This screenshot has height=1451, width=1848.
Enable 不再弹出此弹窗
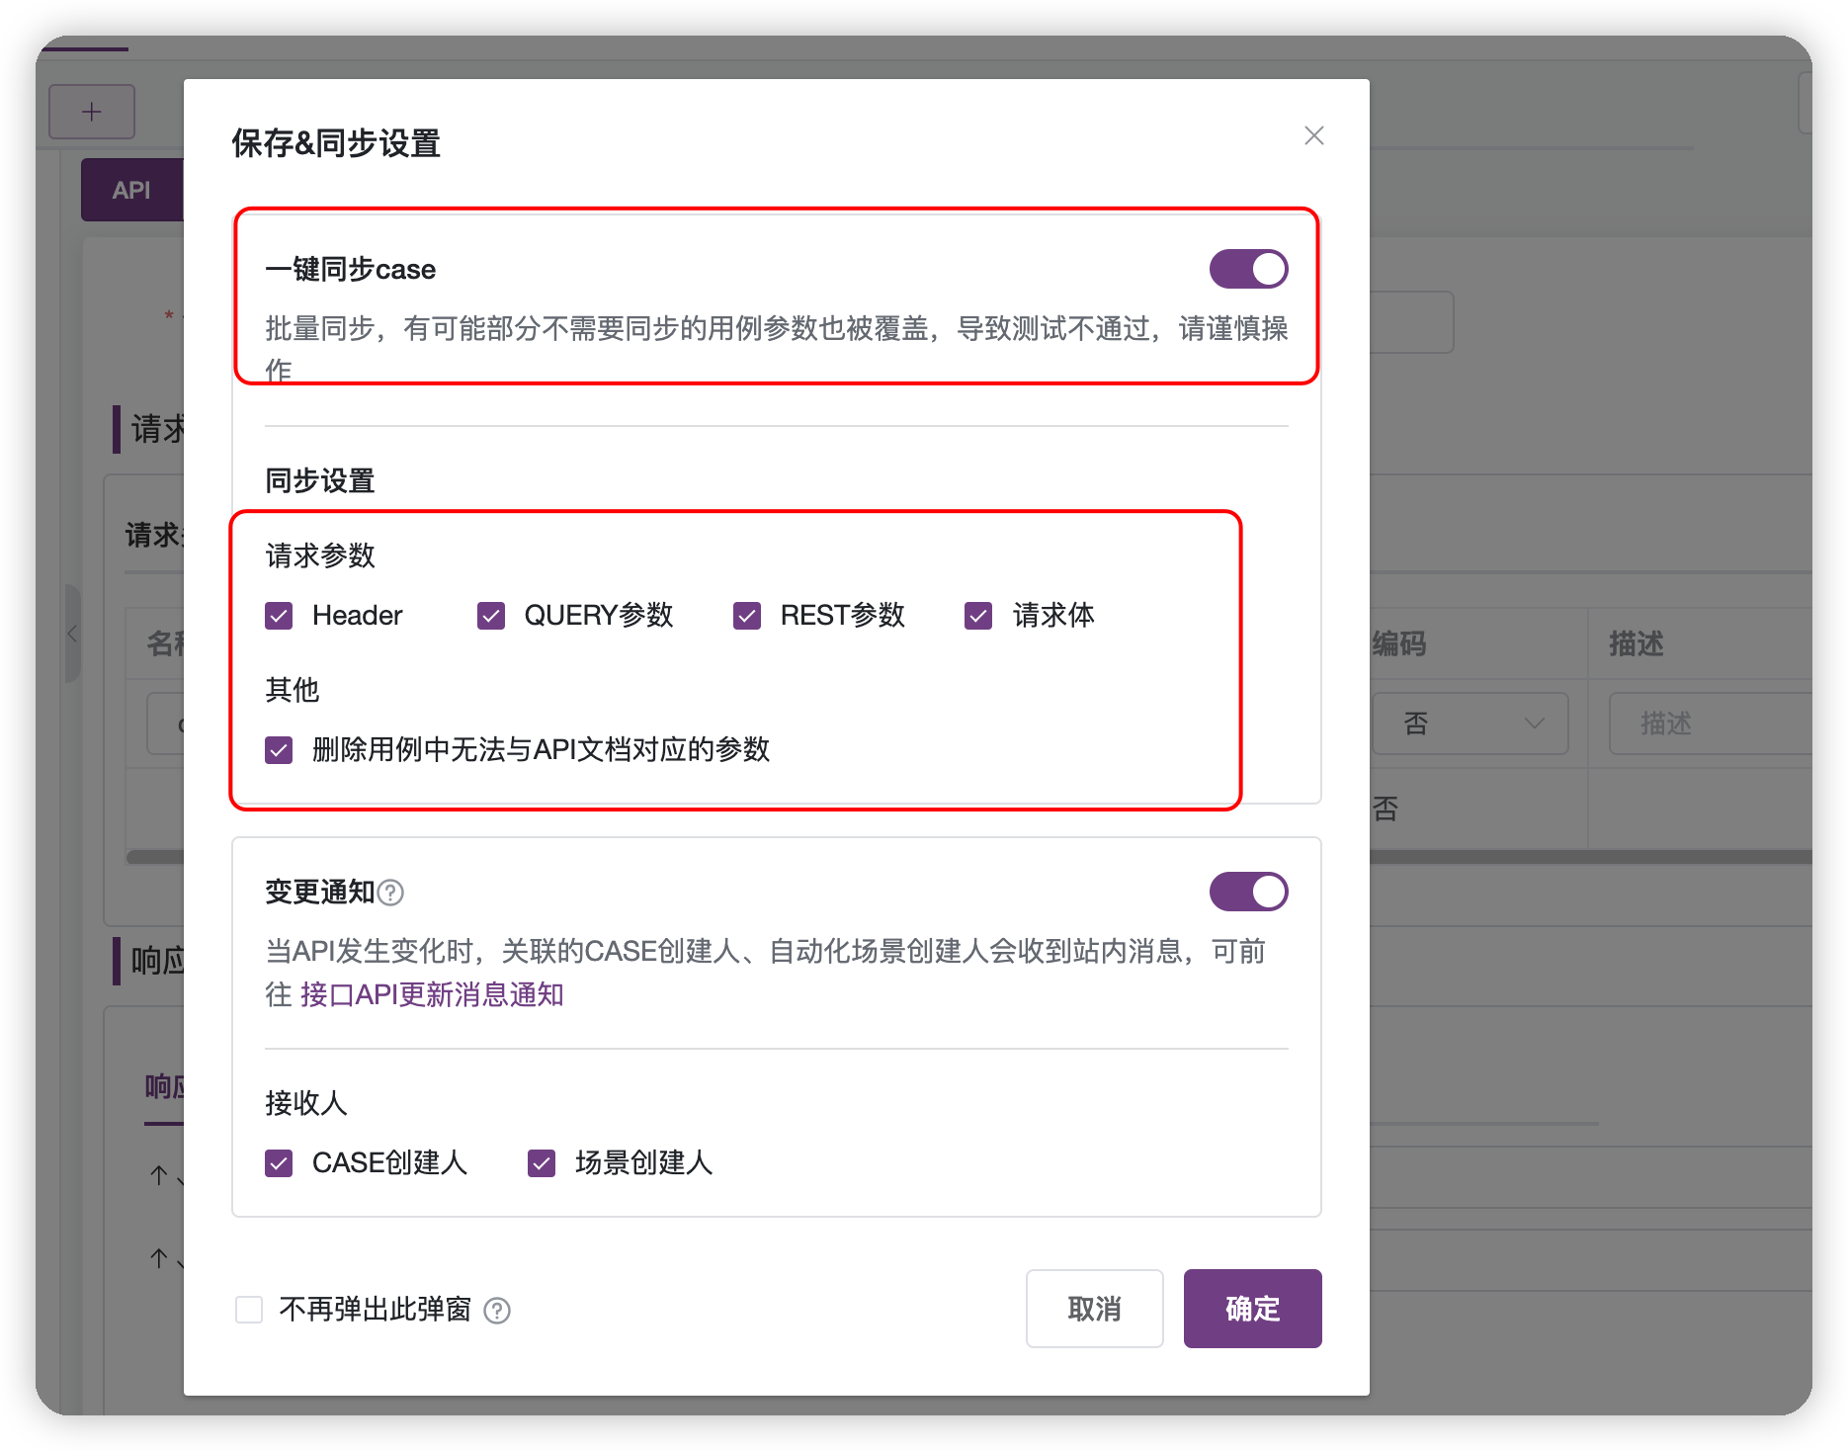[x=248, y=1309]
